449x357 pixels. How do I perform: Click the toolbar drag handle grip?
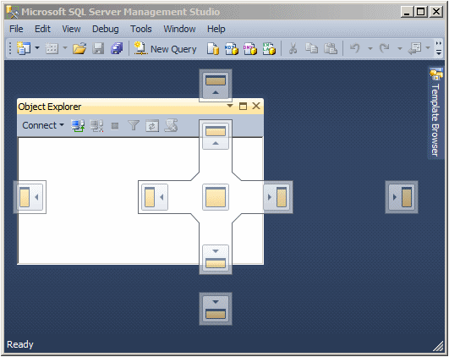click(x=10, y=48)
